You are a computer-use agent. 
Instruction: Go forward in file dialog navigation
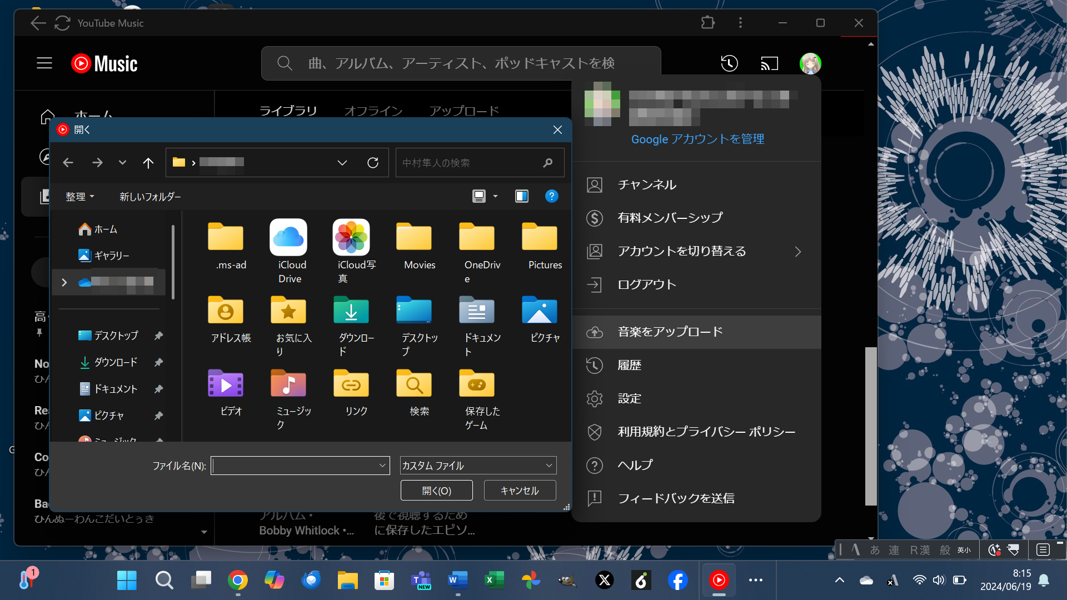coord(97,163)
